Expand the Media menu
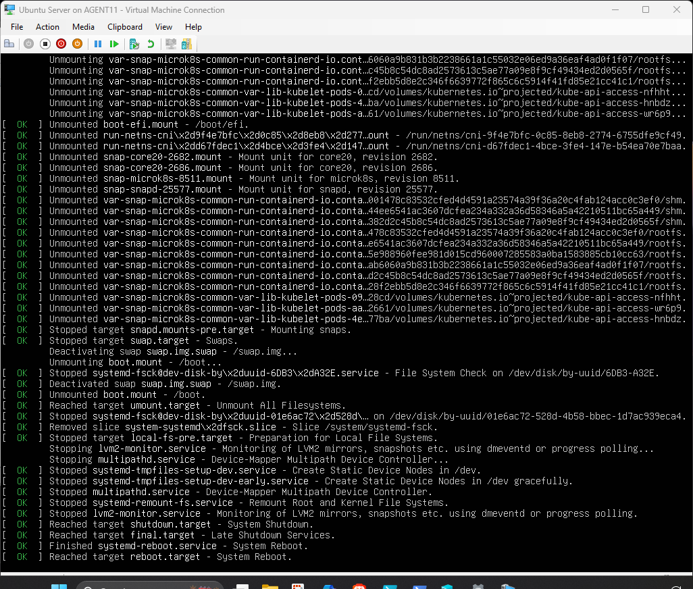Screen dimensions: 693x589 coord(83,27)
